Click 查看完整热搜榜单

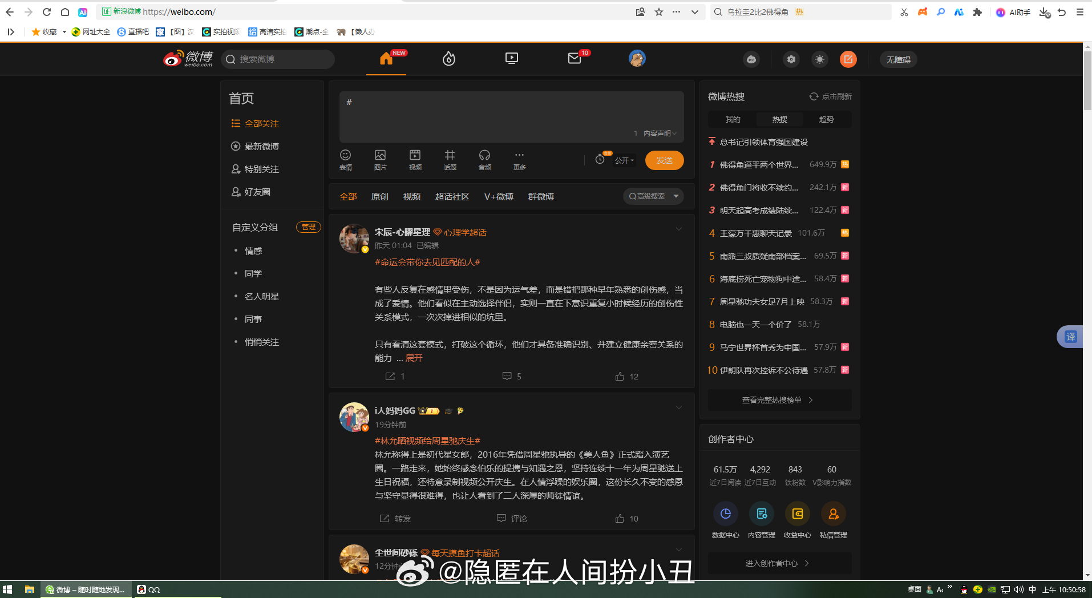click(779, 400)
